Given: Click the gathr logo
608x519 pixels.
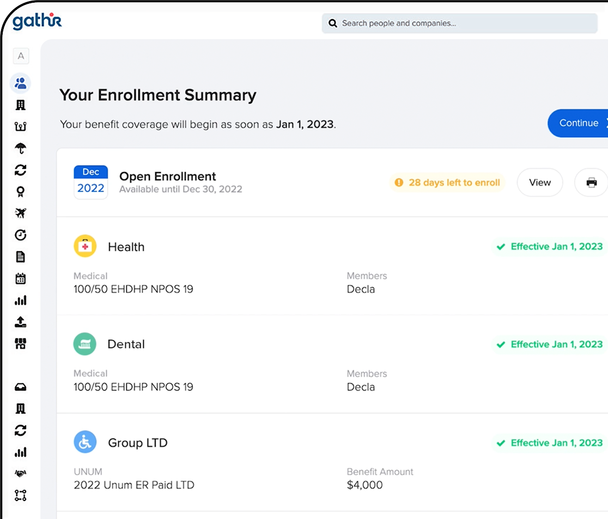Looking at the screenshot, I should tap(37, 22).
